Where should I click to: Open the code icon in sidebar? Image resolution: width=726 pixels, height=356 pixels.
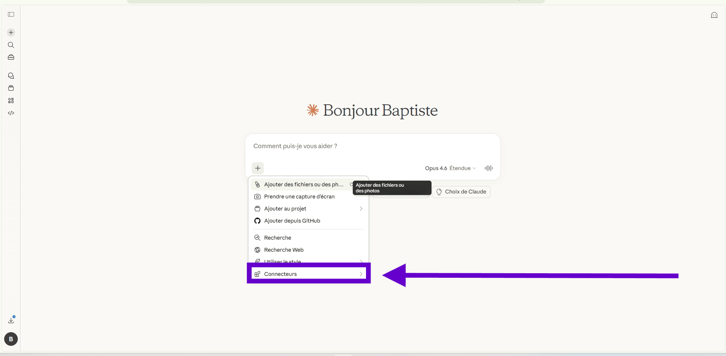click(11, 113)
